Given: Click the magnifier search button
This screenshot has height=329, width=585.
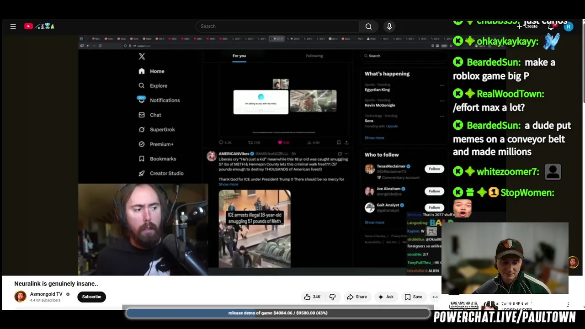Looking at the screenshot, I should tap(368, 27).
